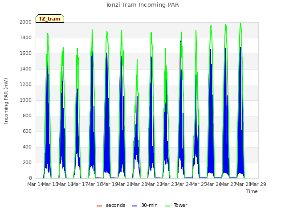The image size is (285, 214).
Task: Click the 'Time' x-axis label
Action: (252, 191)
